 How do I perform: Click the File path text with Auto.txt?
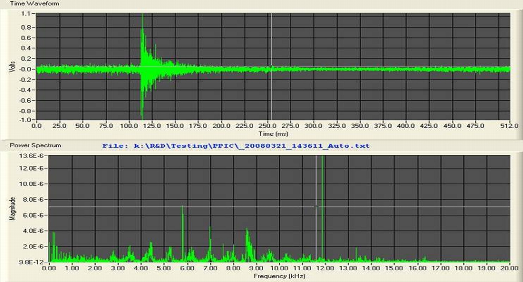click(x=236, y=146)
